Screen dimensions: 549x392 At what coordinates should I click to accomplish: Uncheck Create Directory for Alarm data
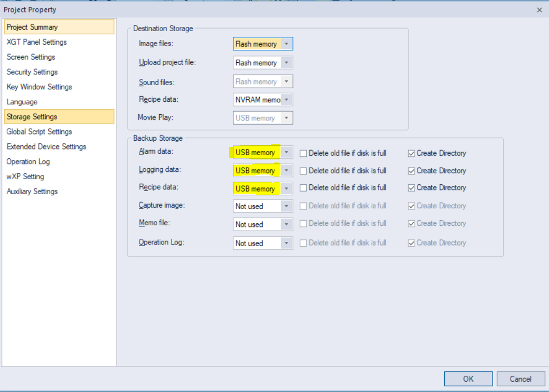(411, 153)
